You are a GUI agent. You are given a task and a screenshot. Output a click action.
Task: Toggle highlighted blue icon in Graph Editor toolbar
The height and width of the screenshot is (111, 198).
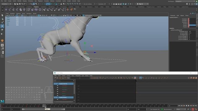point(140,78)
